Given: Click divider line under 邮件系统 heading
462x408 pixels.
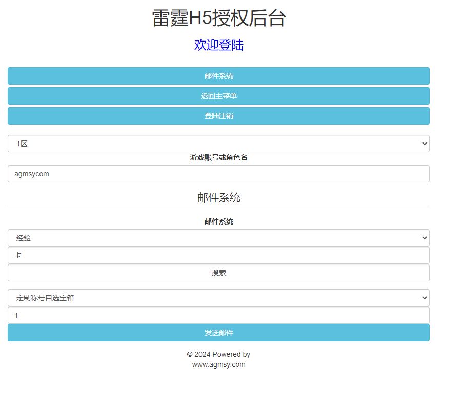Looking at the screenshot, I should pyautogui.click(x=218, y=206).
